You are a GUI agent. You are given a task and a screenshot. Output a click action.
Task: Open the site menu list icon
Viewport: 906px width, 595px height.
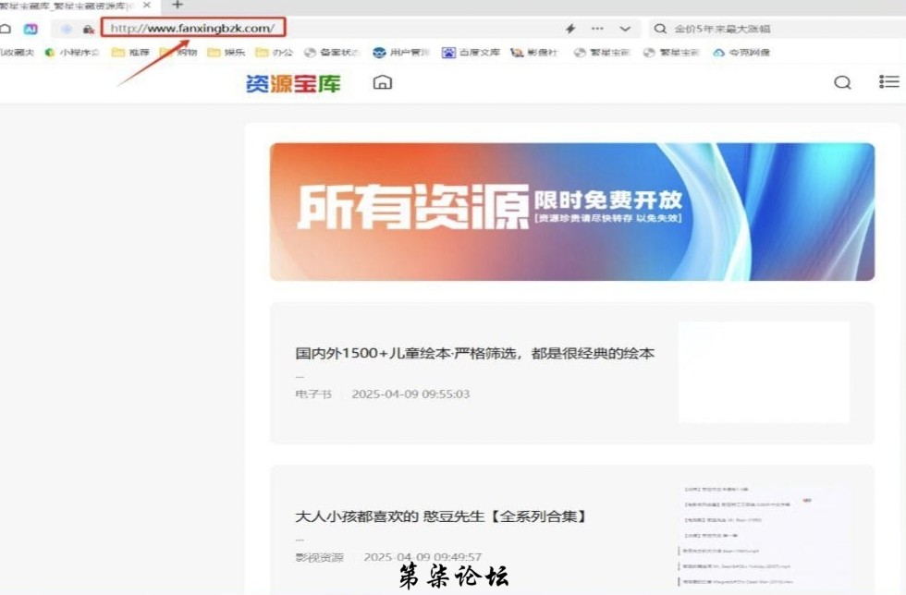tap(888, 82)
